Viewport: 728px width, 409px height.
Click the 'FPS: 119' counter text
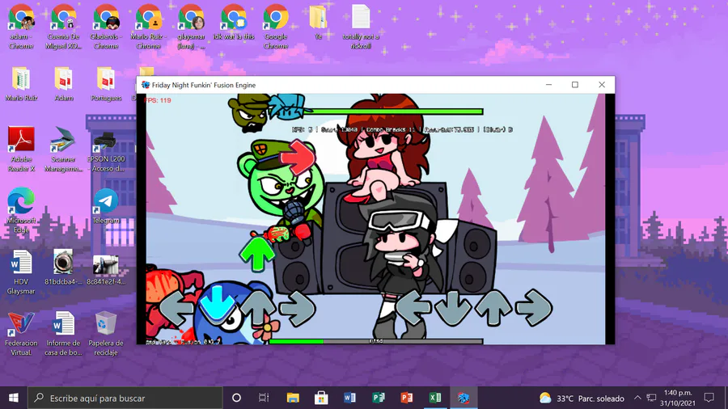(158, 100)
